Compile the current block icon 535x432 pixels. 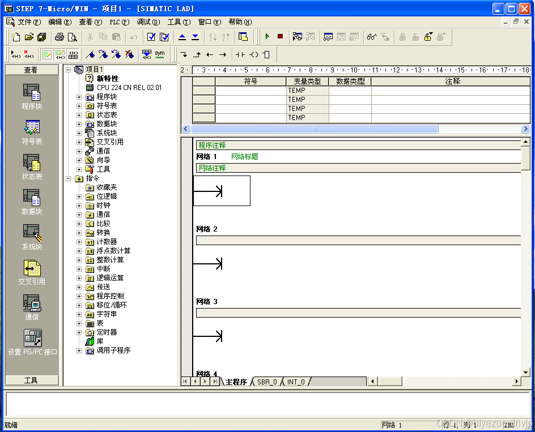[151, 37]
